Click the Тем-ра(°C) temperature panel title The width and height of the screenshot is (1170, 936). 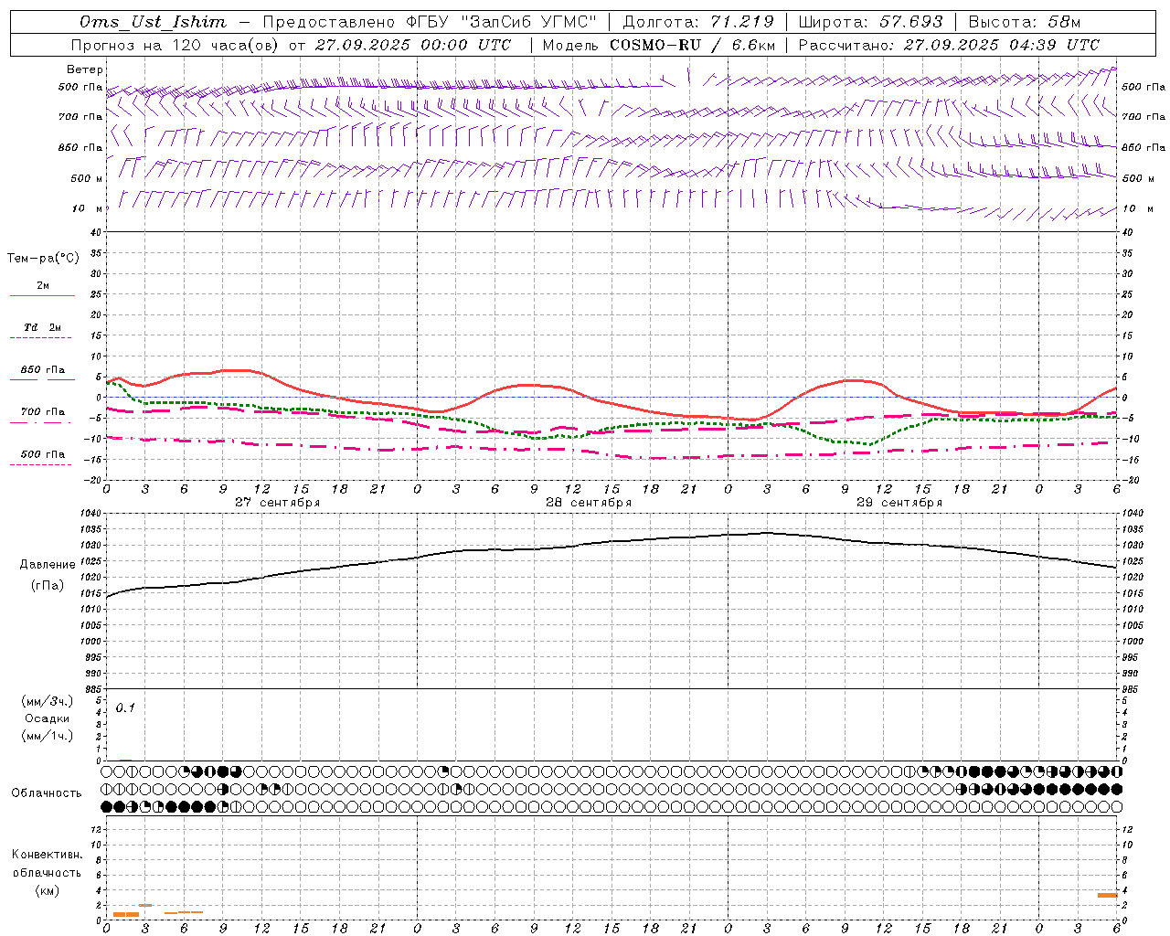[x=43, y=259]
